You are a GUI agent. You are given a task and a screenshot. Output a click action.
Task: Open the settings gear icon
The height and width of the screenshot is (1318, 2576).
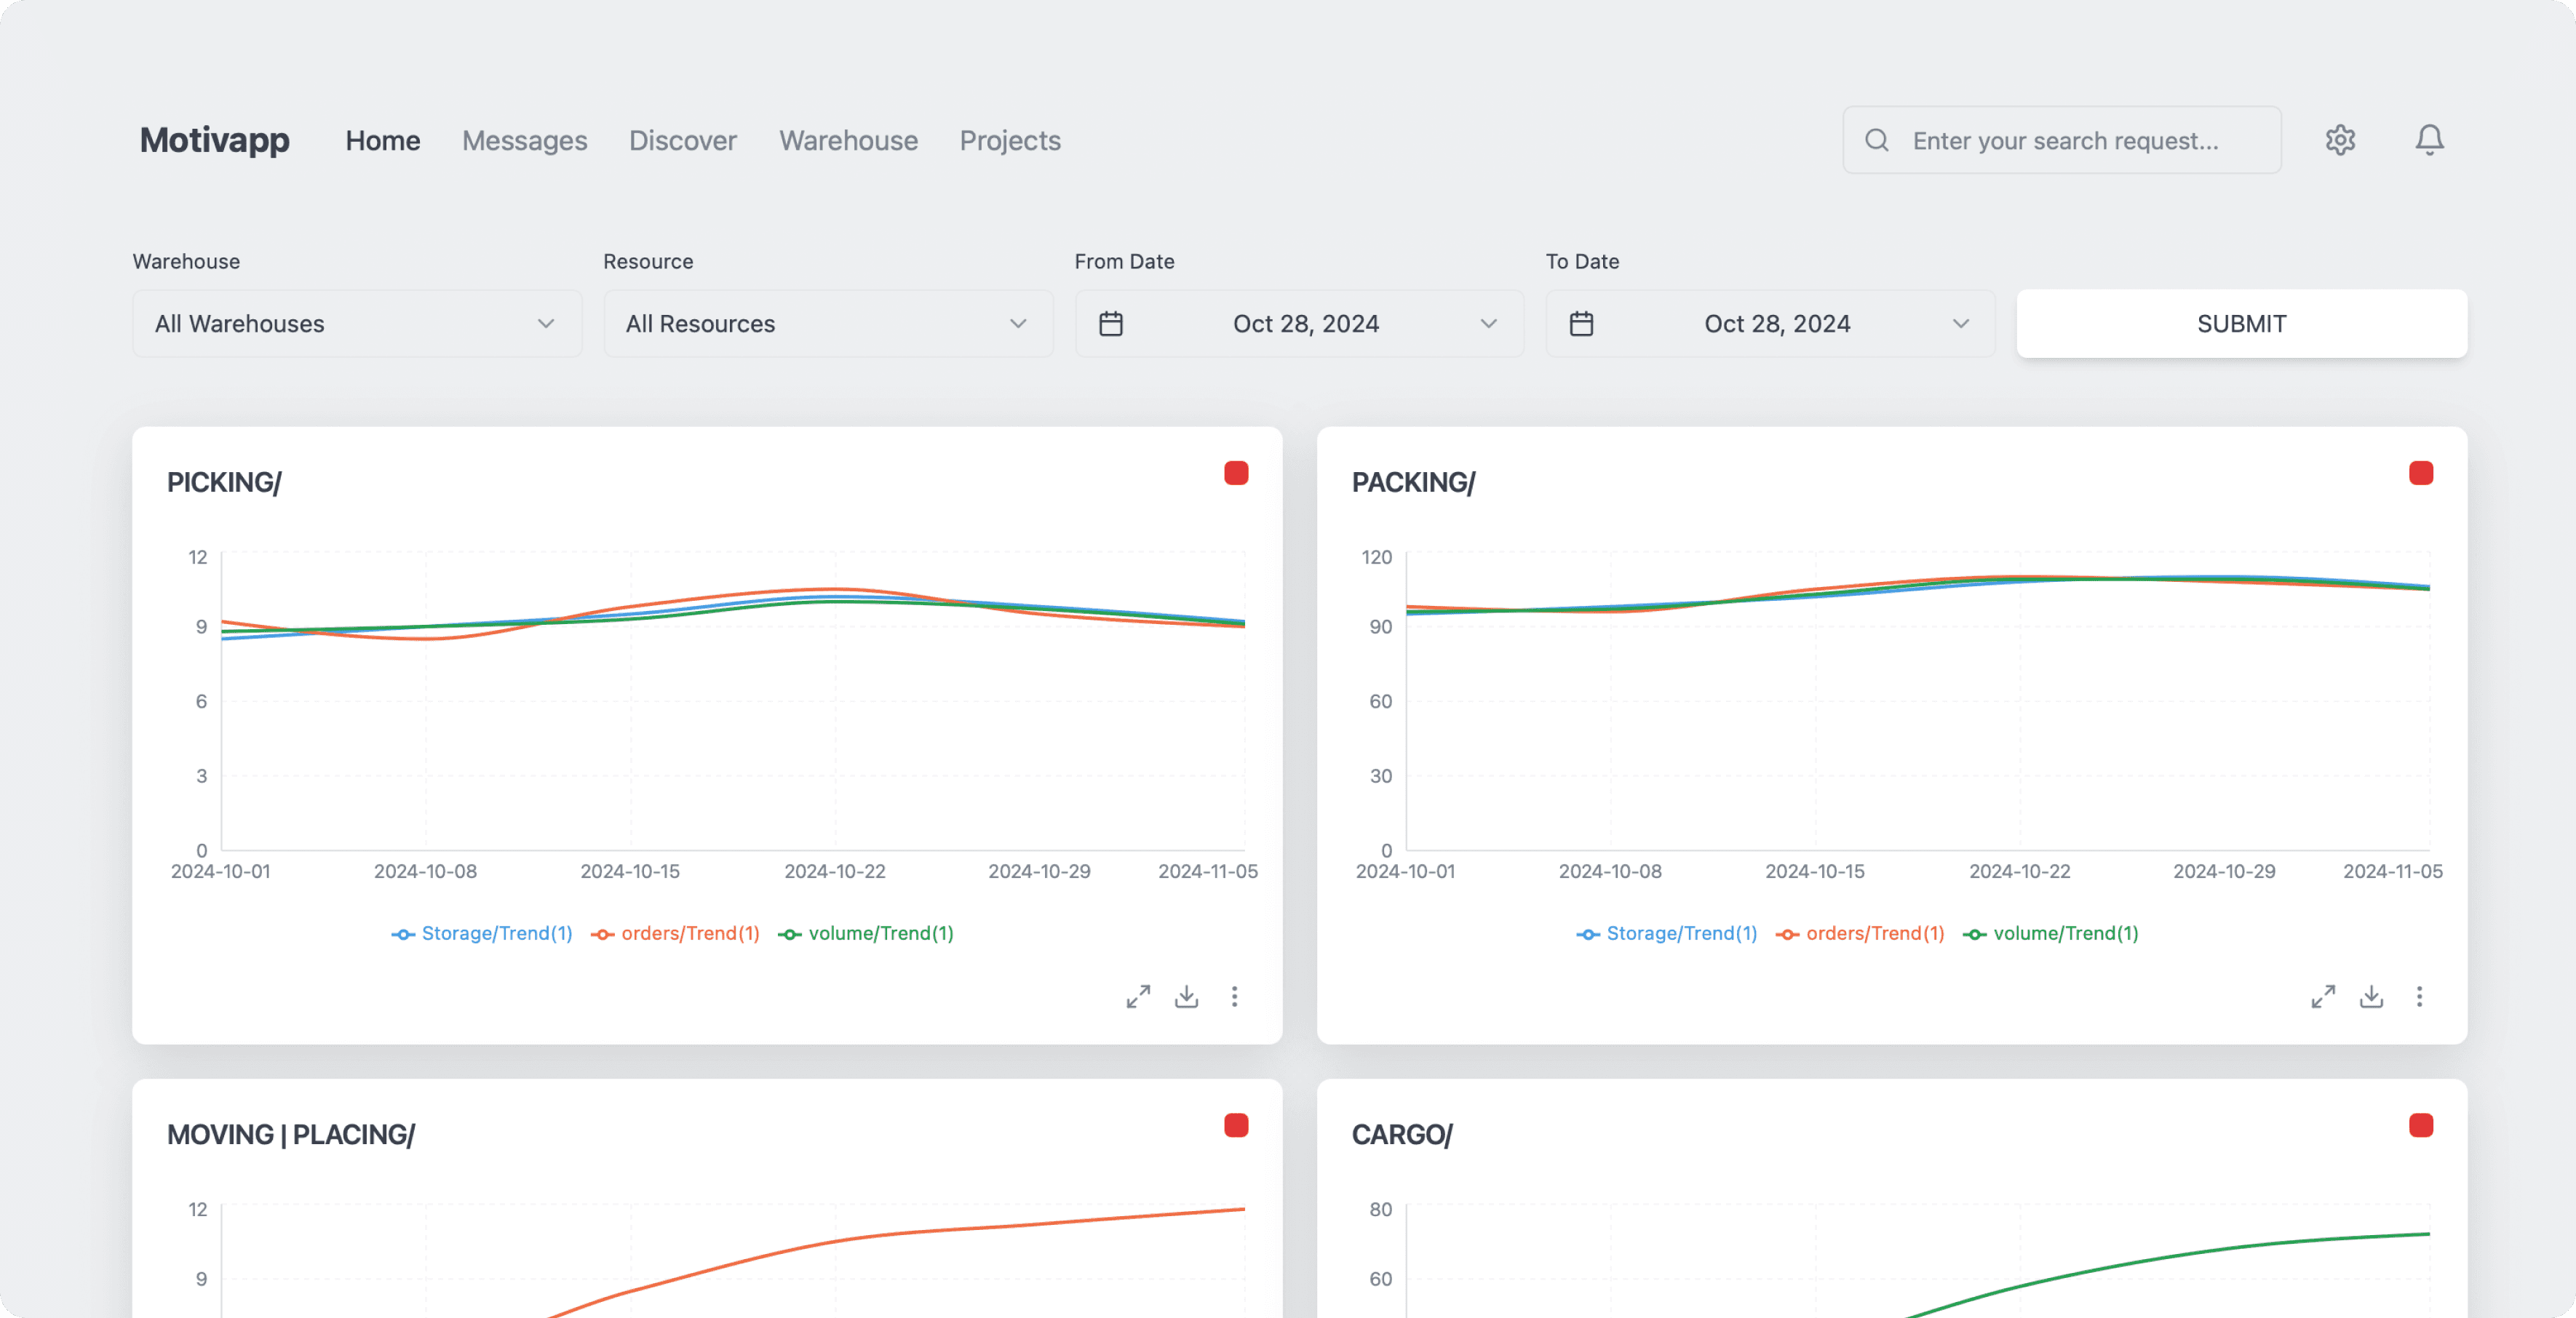coord(2339,140)
